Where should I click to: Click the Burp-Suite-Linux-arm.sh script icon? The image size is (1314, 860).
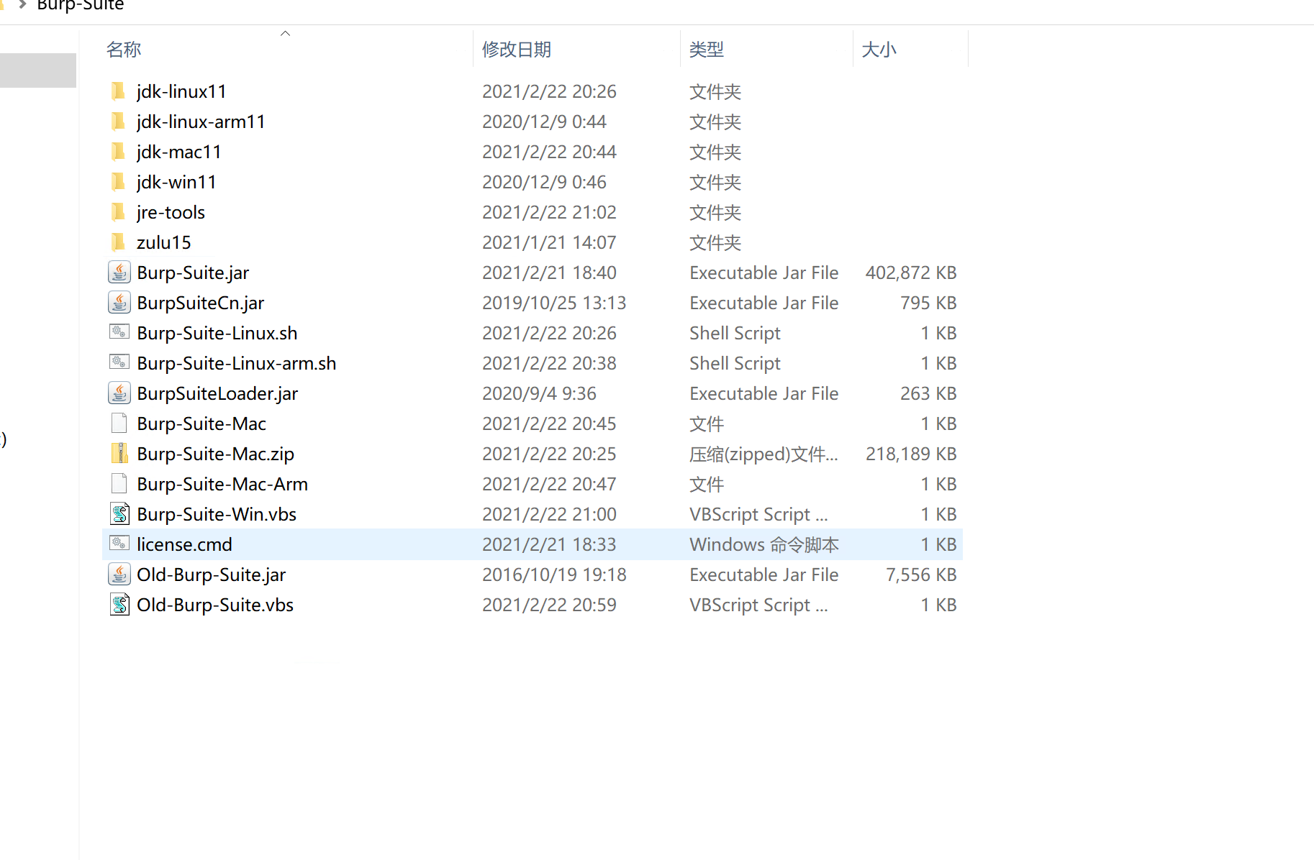[119, 362]
